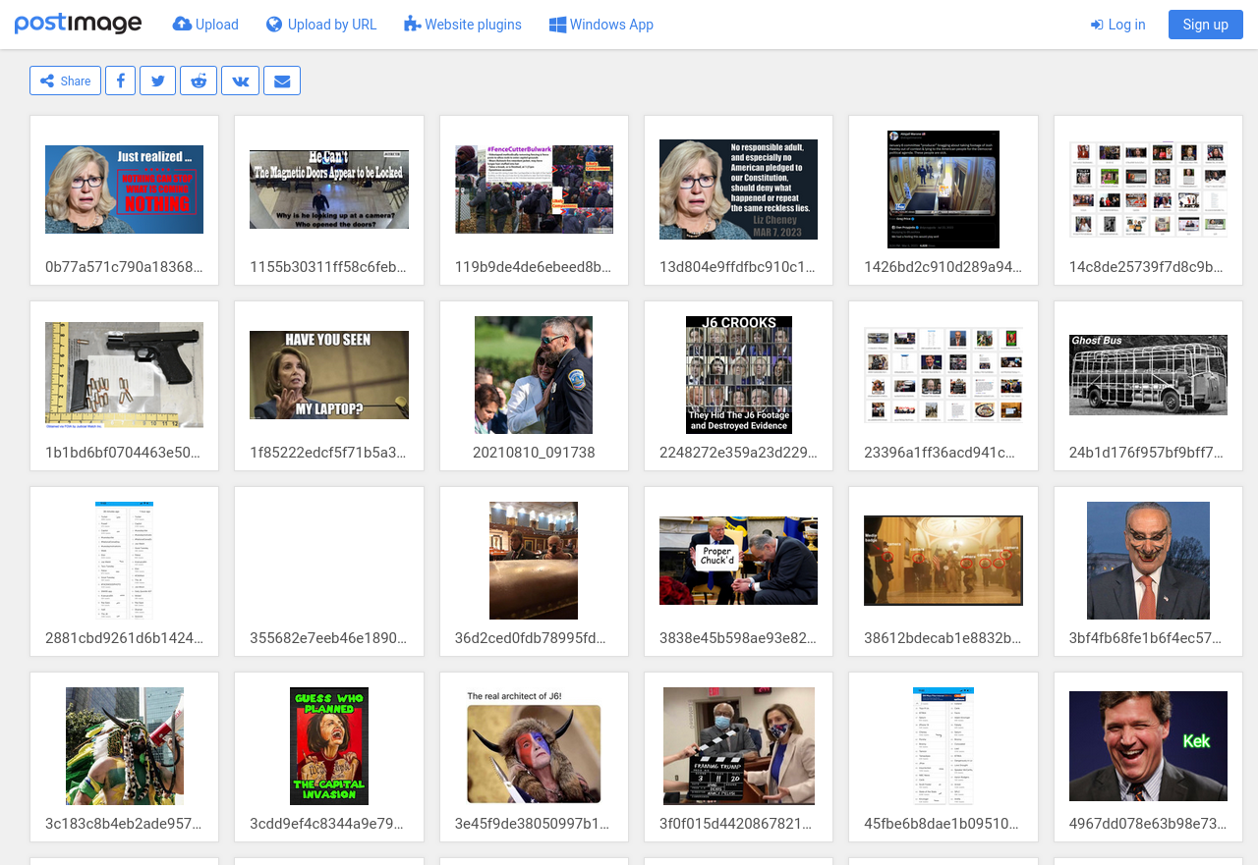
Task: Click the Log in link
Action: [x=1117, y=25]
